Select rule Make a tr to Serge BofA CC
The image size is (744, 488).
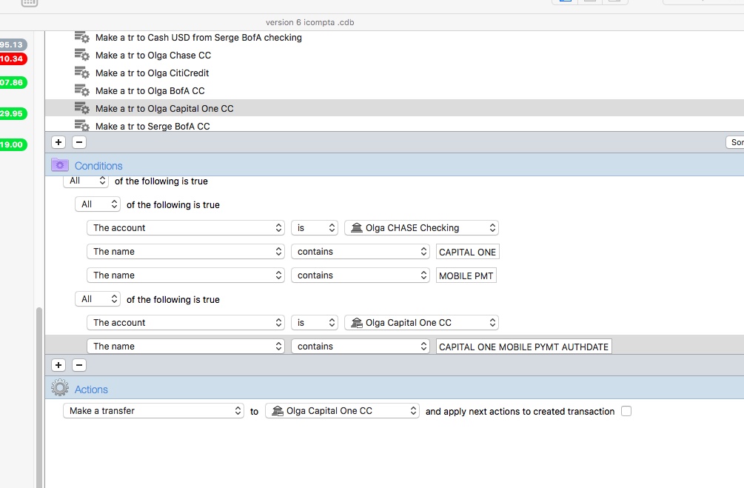tap(153, 126)
